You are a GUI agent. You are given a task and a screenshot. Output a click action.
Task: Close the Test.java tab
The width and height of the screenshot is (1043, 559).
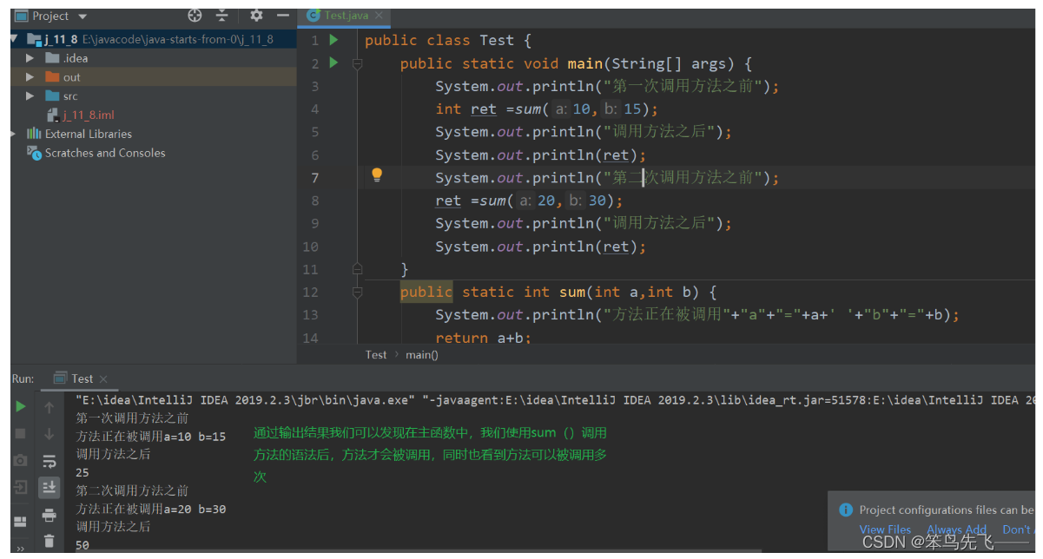tap(380, 16)
